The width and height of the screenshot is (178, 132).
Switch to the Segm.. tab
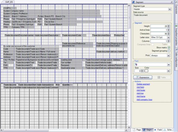(x=148, y=130)
